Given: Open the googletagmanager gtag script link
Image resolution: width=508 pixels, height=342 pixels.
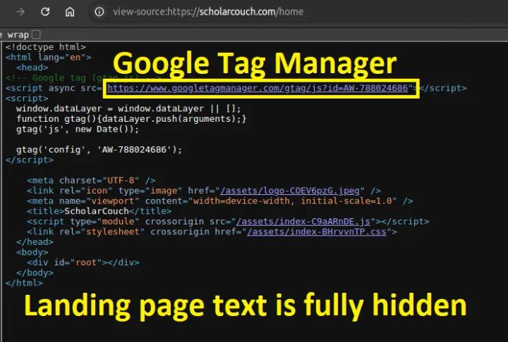Looking at the screenshot, I should pyautogui.click(x=258, y=88).
